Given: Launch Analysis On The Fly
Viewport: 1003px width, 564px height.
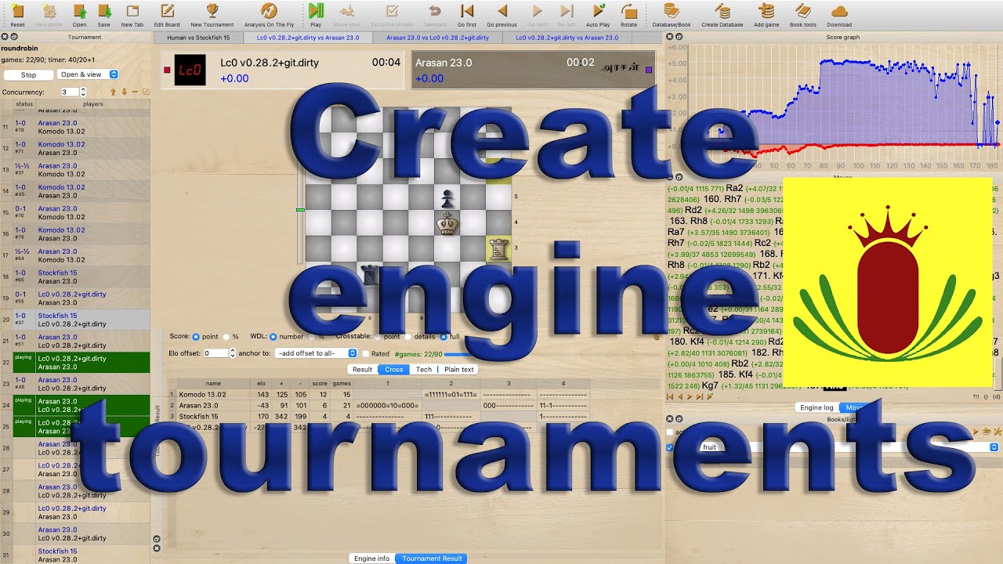Looking at the screenshot, I should [269, 11].
